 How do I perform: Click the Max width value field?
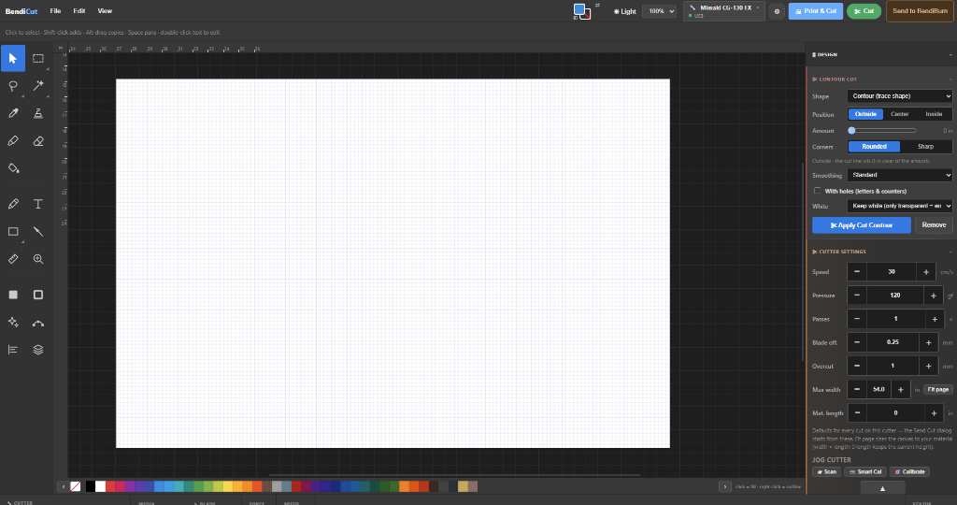pos(878,390)
